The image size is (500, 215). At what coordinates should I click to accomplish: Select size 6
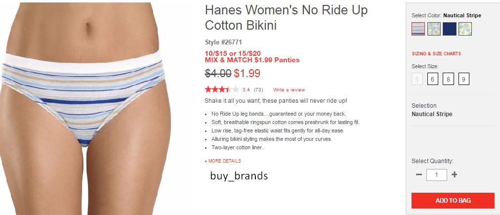click(x=433, y=79)
